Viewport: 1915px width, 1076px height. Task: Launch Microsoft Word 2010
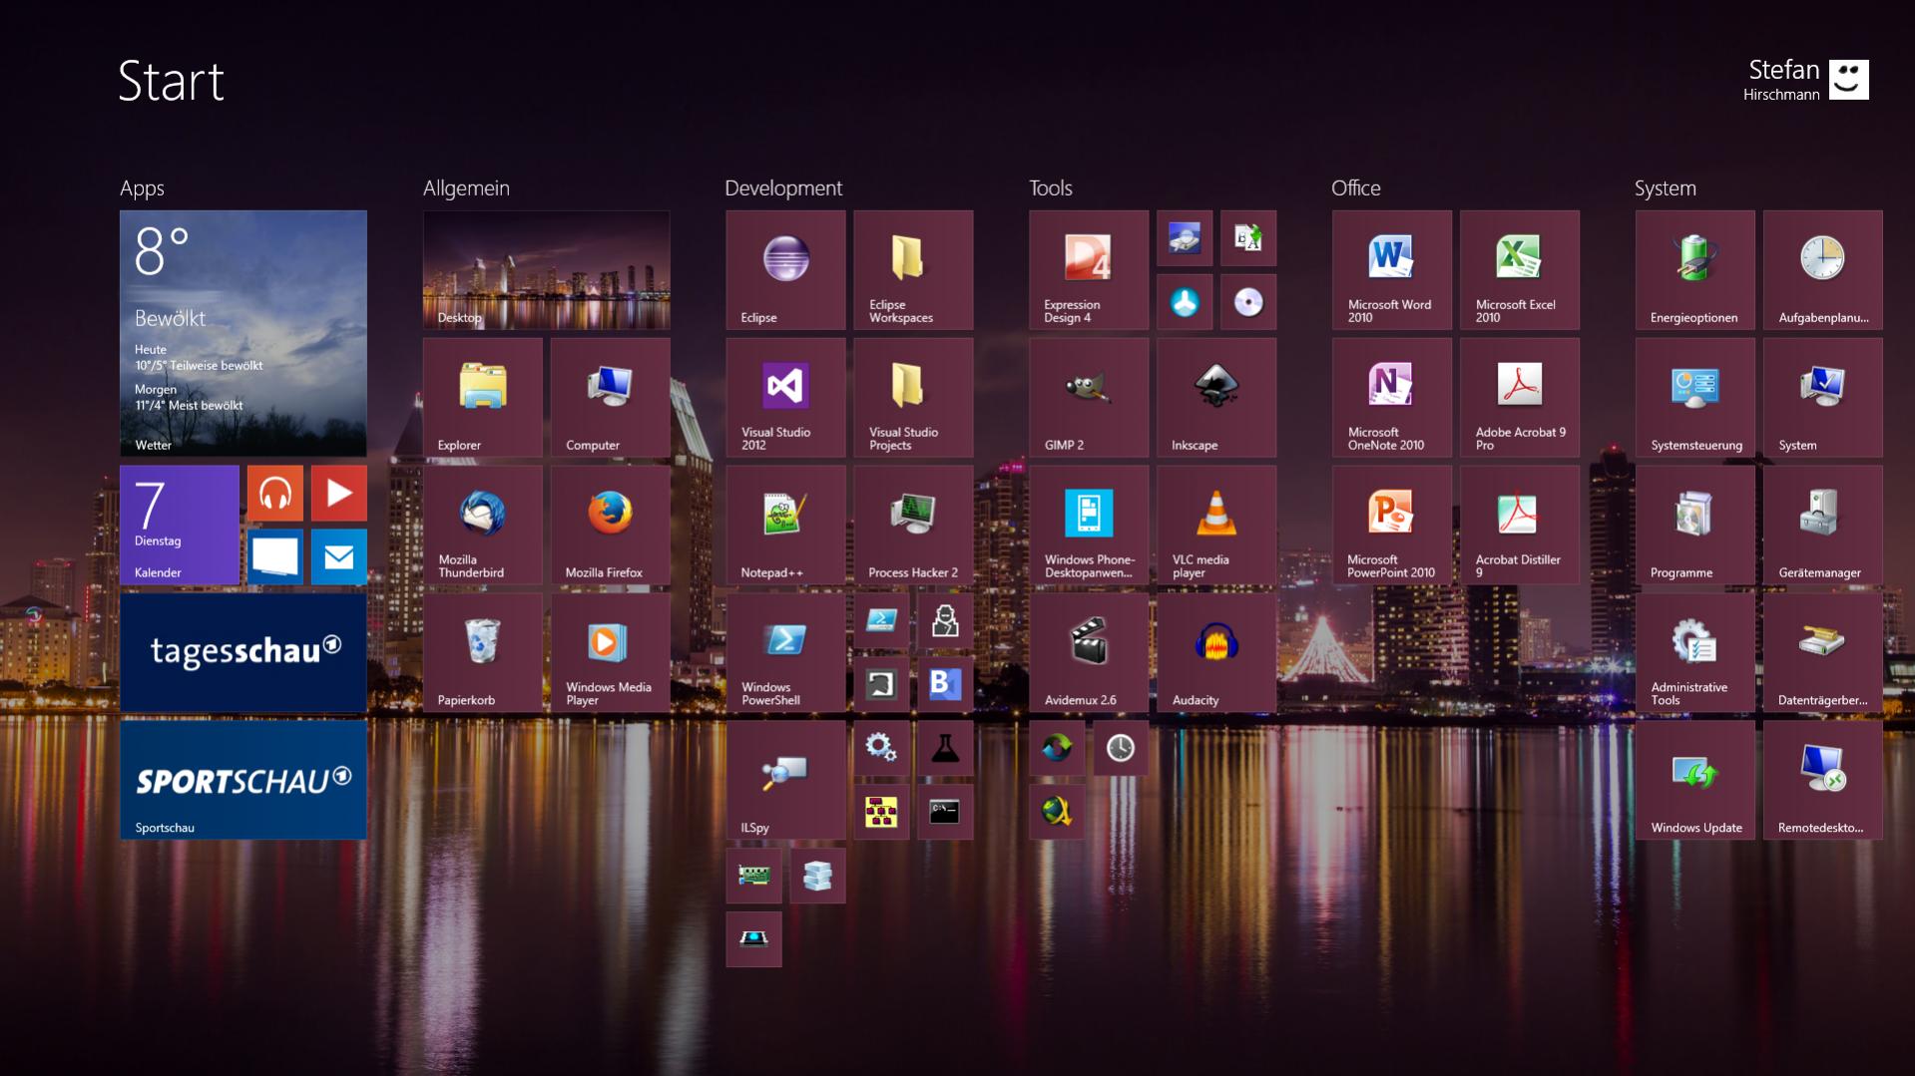tap(1392, 269)
